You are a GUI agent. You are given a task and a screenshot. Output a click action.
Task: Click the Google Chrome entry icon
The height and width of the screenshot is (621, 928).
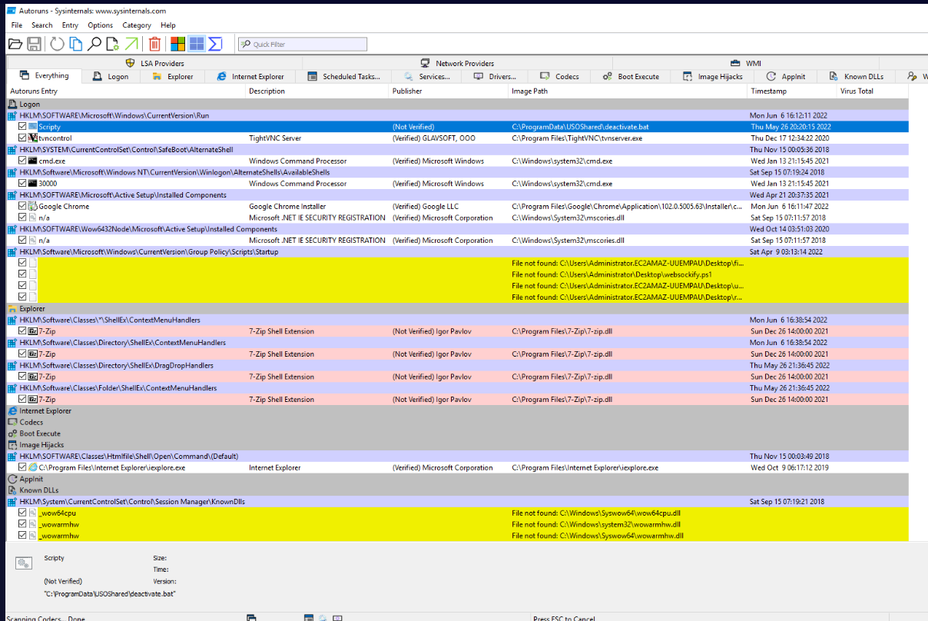(33, 206)
